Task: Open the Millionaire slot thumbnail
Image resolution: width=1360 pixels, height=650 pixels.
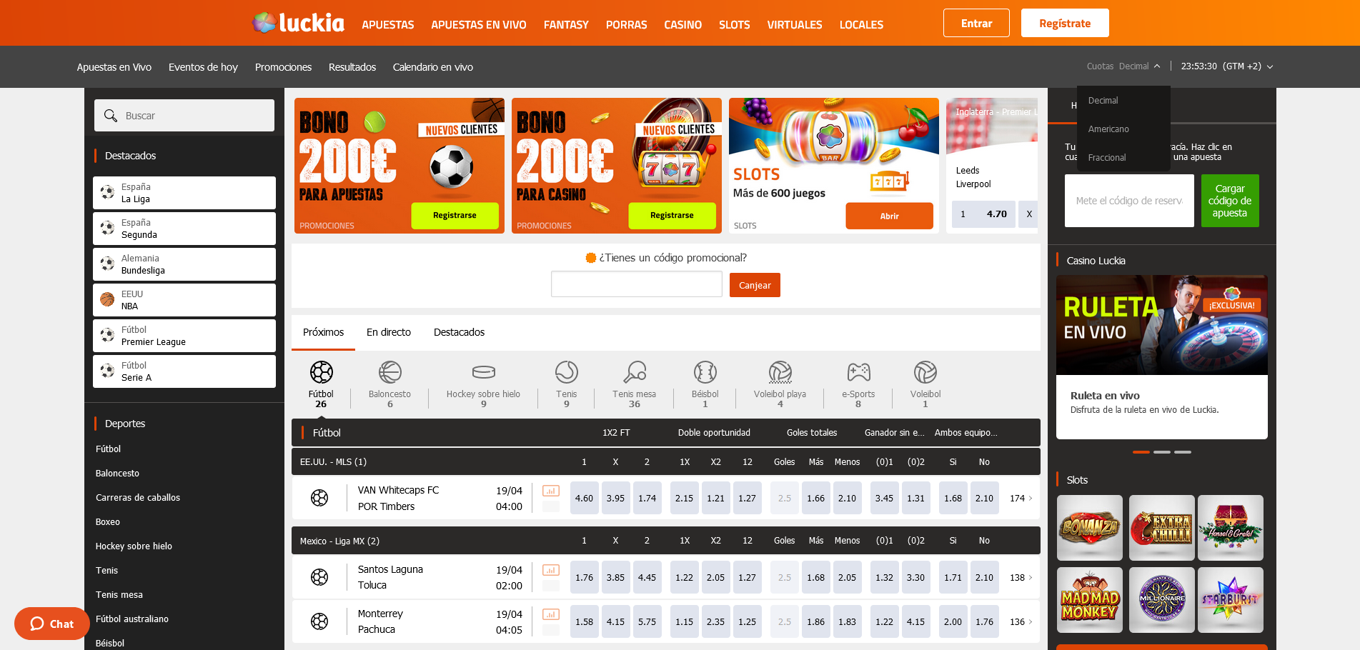Action: [x=1162, y=600]
